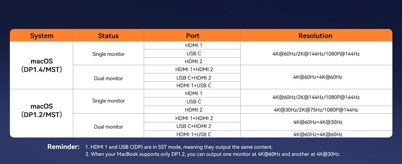The height and width of the screenshot is (164, 402).
Task: Click Dual monitor status in DP1.2 section
Action: tap(108, 127)
